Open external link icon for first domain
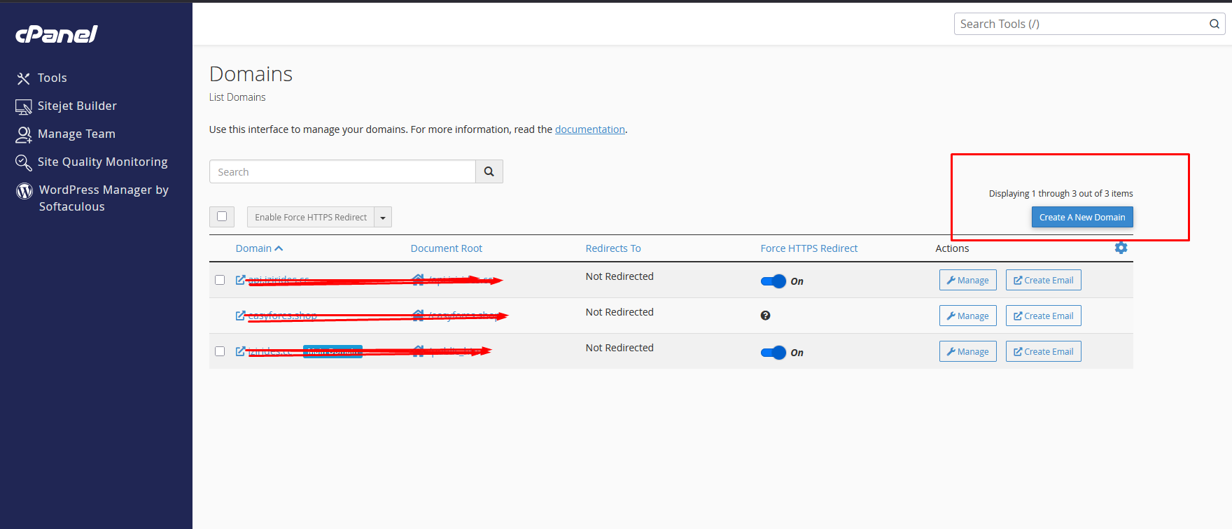 pyautogui.click(x=240, y=280)
